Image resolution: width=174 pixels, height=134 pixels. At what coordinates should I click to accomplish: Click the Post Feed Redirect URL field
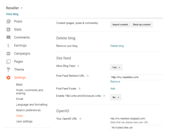point(136,77)
